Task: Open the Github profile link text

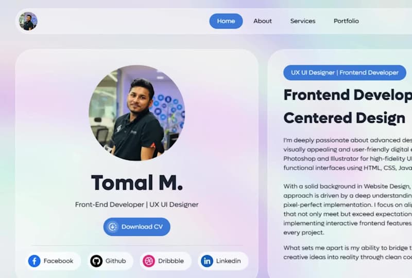Action: click(x=115, y=261)
